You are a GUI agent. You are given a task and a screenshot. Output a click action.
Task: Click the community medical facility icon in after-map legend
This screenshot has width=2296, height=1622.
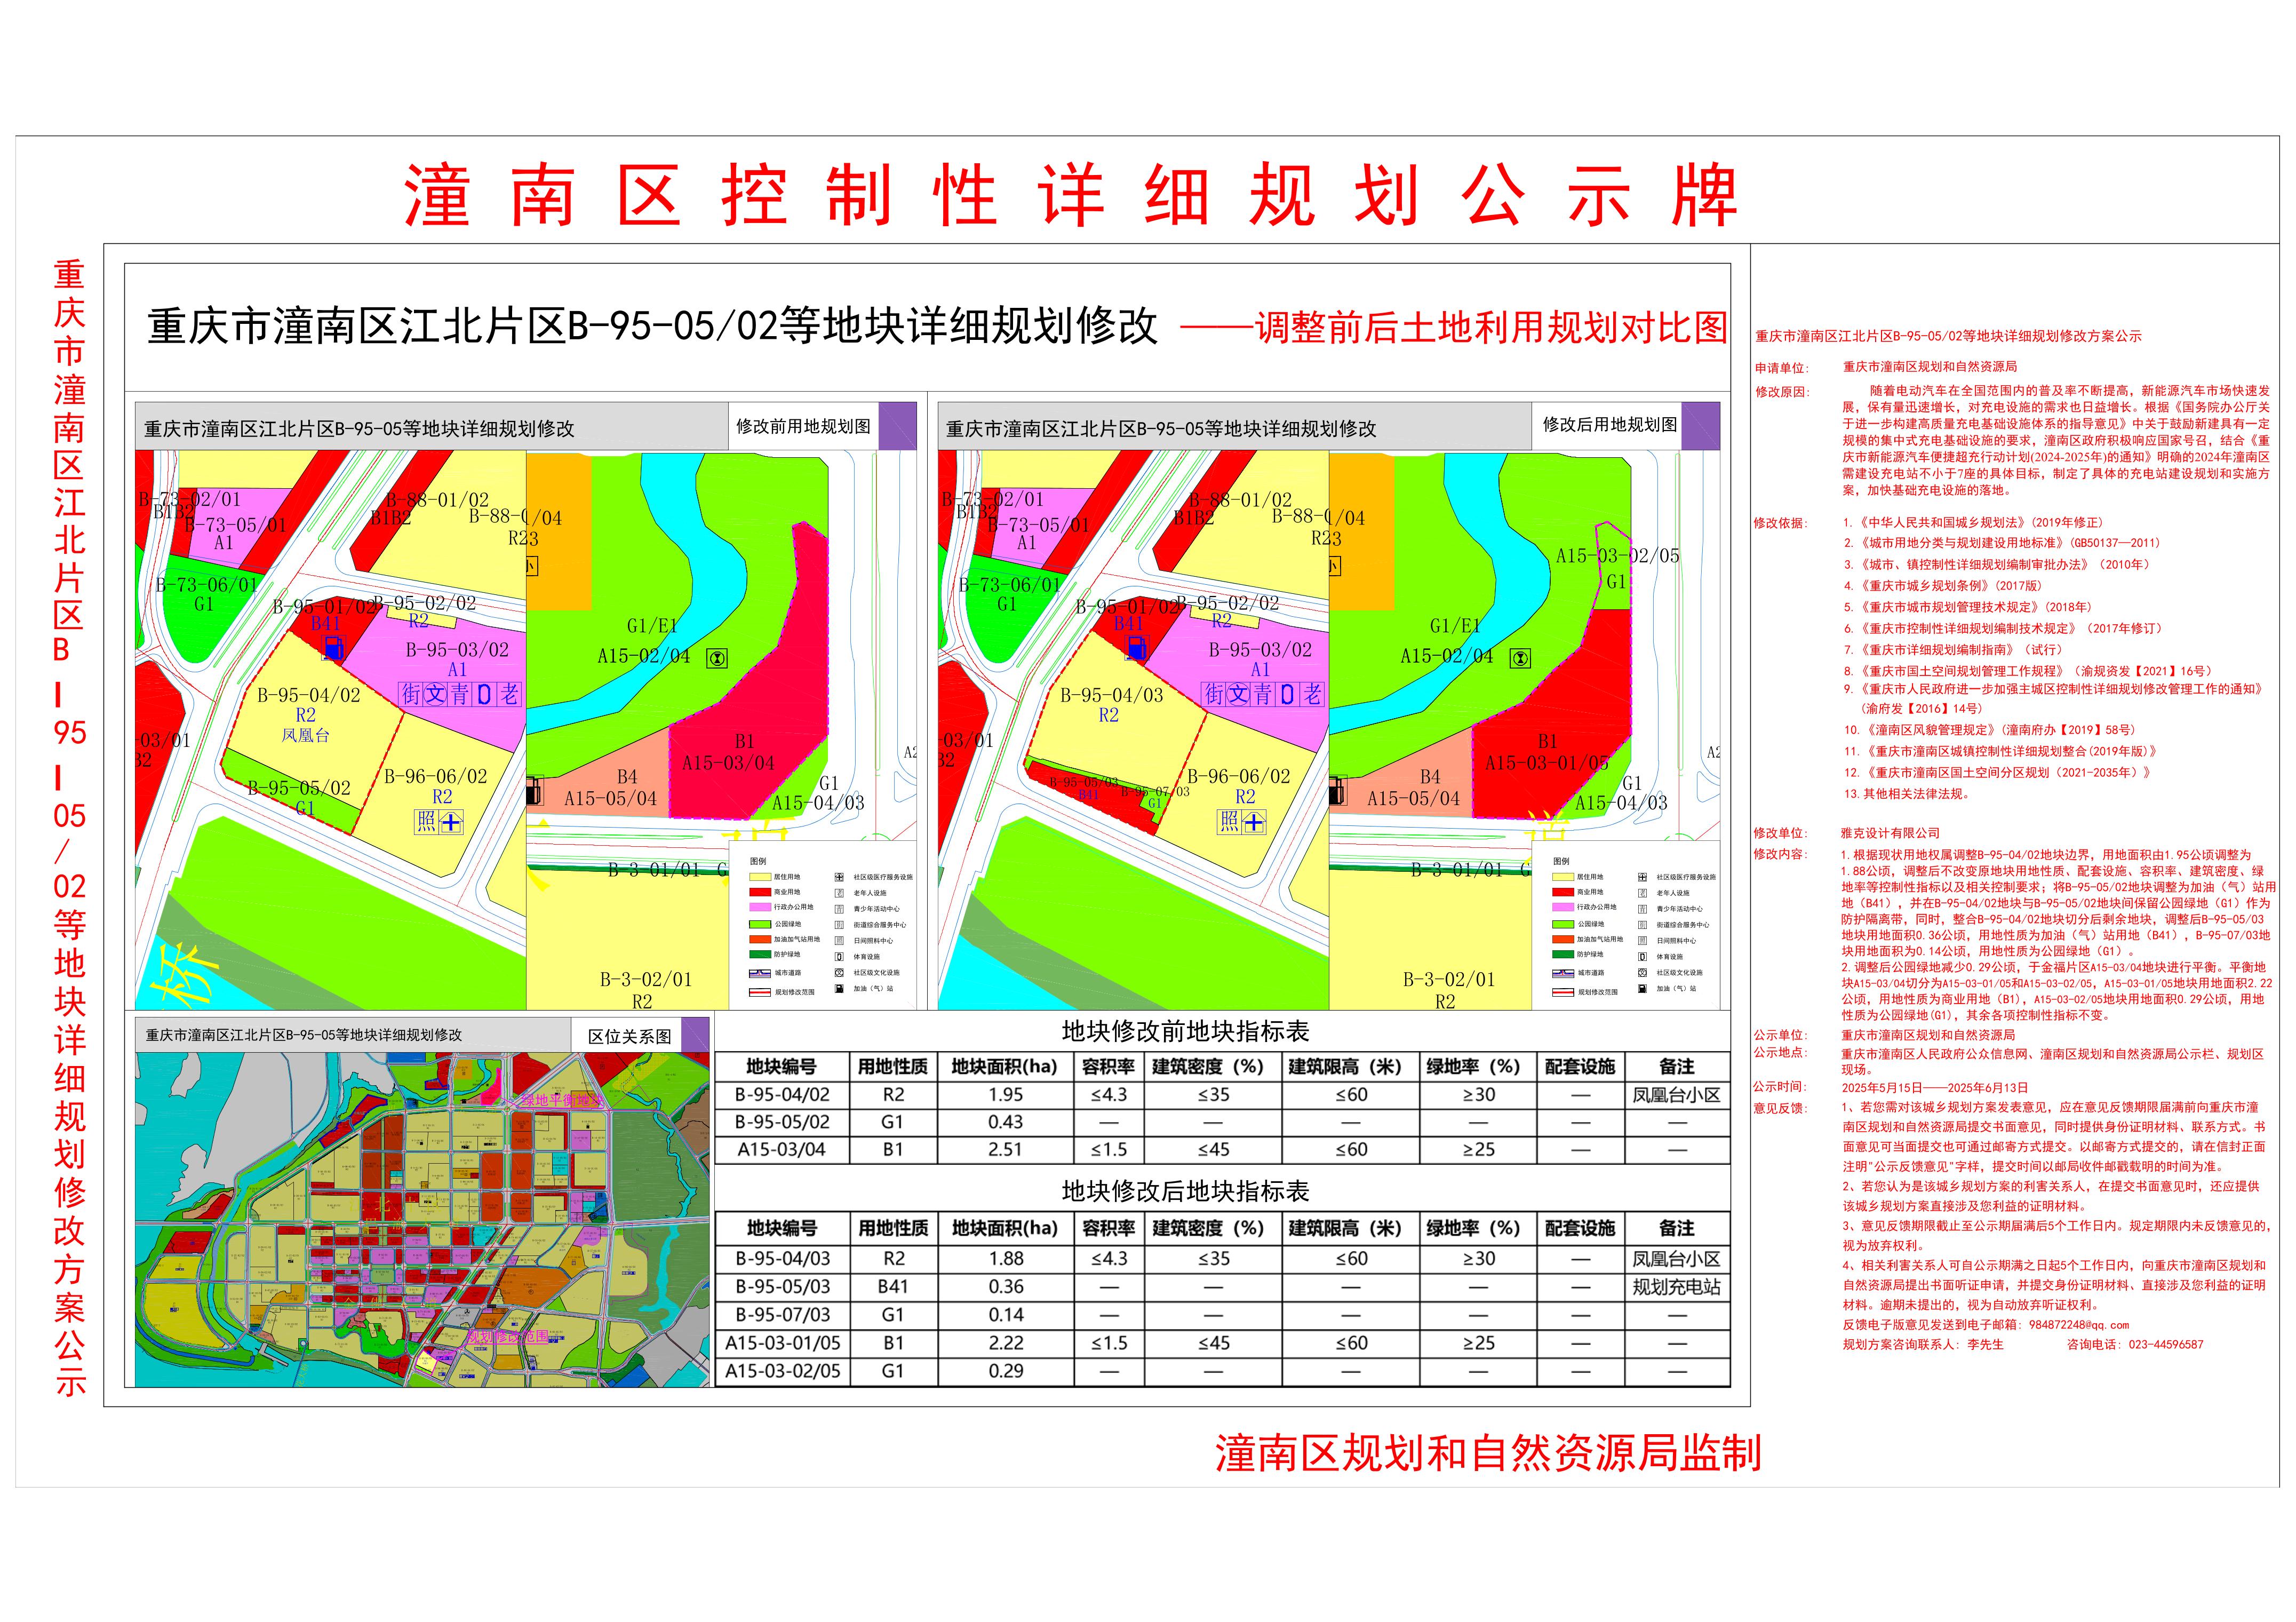(x=1642, y=877)
